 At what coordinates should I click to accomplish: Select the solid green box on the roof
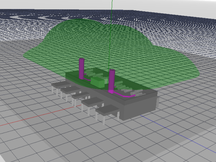coord(98,82)
